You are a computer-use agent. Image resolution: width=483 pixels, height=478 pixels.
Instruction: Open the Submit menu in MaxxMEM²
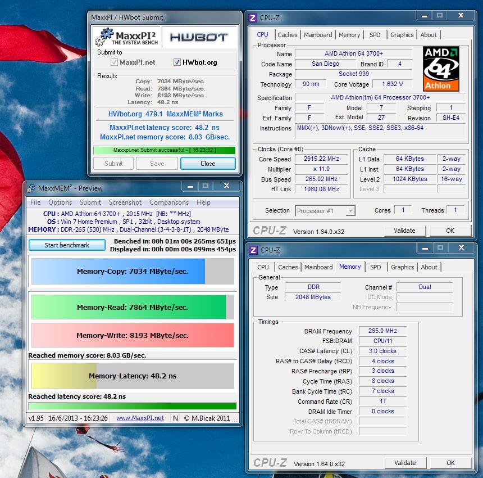coord(90,202)
